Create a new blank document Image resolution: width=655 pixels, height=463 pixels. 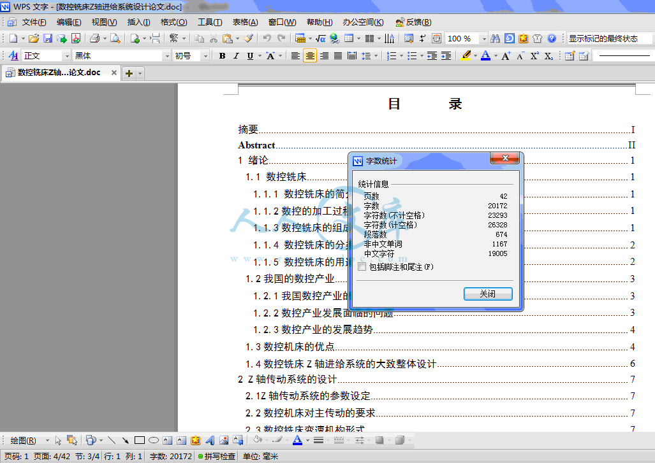13,39
